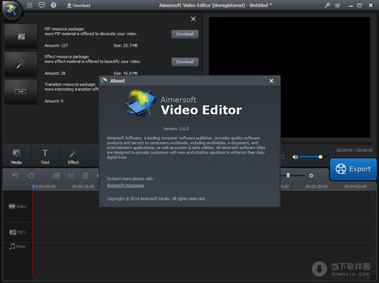Screen dimensions: 379x283
Task: Click the Music track header
Action: [18, 246]
